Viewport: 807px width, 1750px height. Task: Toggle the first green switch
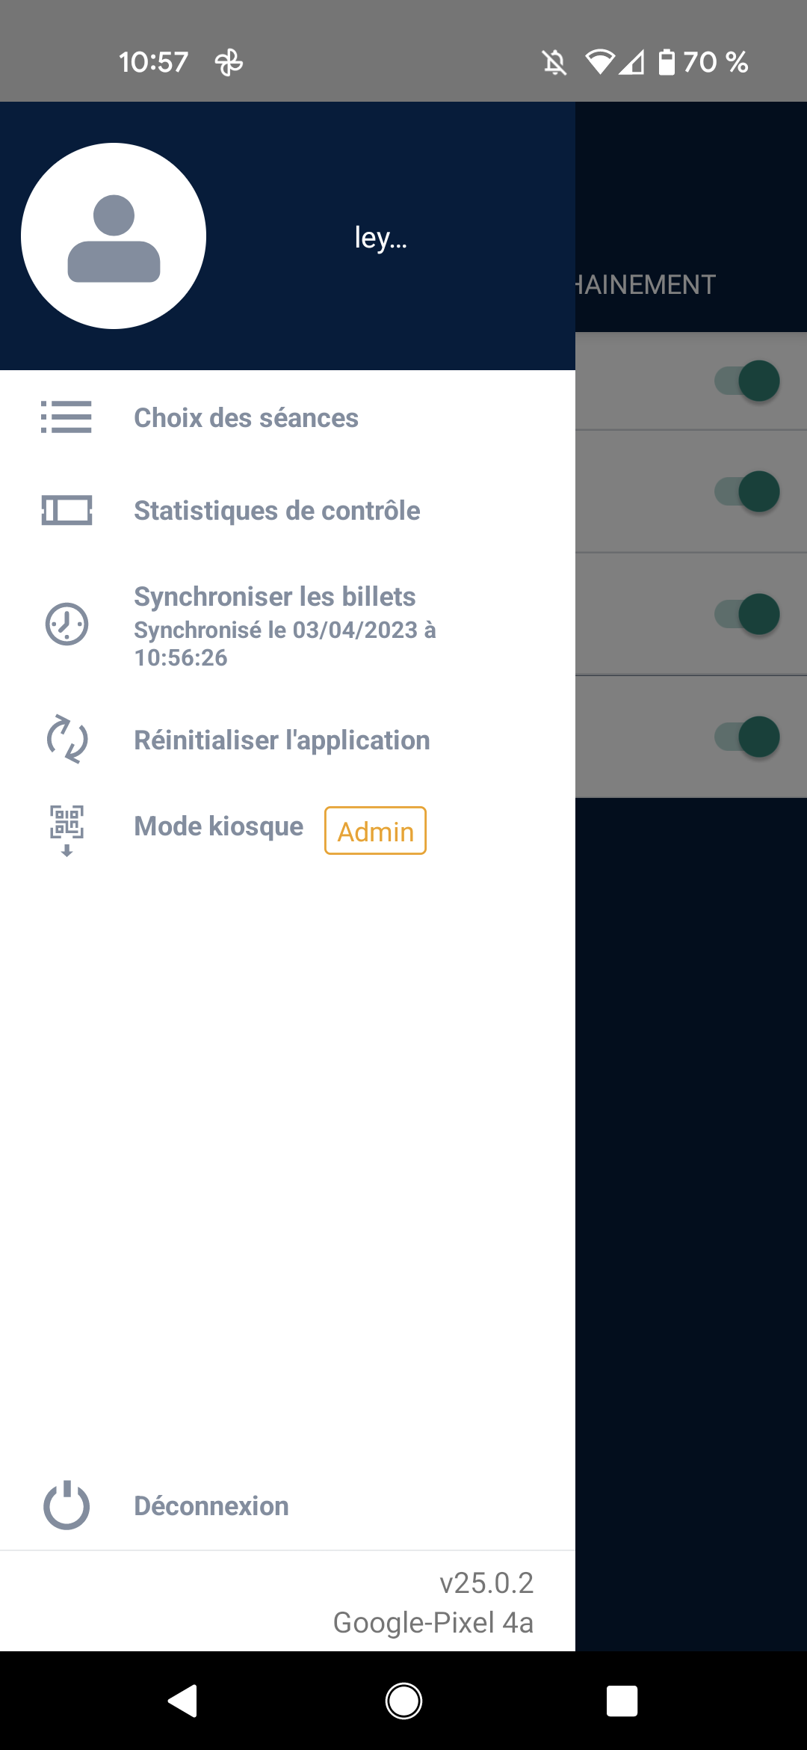click(749, 381)
